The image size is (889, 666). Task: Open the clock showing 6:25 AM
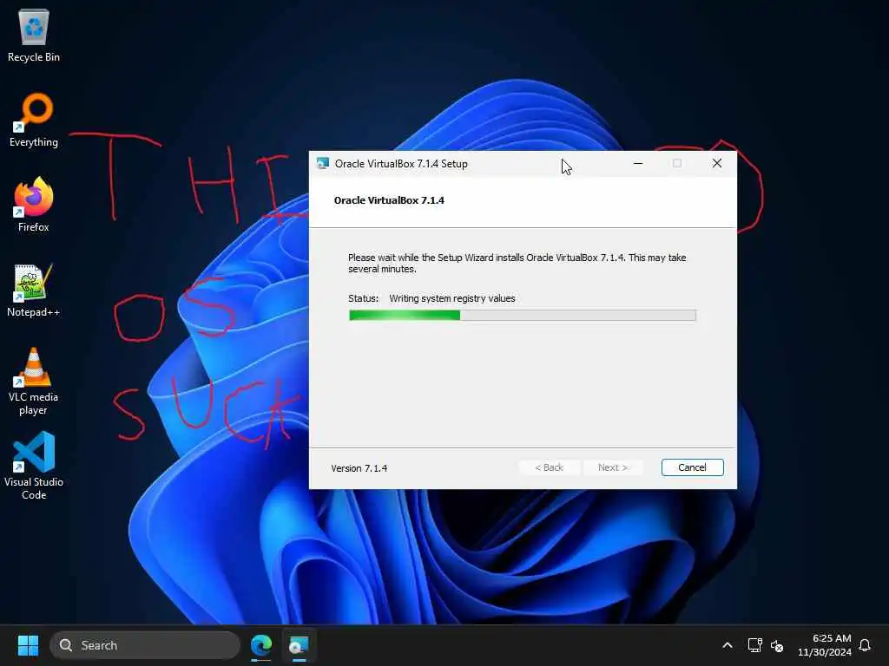click(x=825, y=645)
